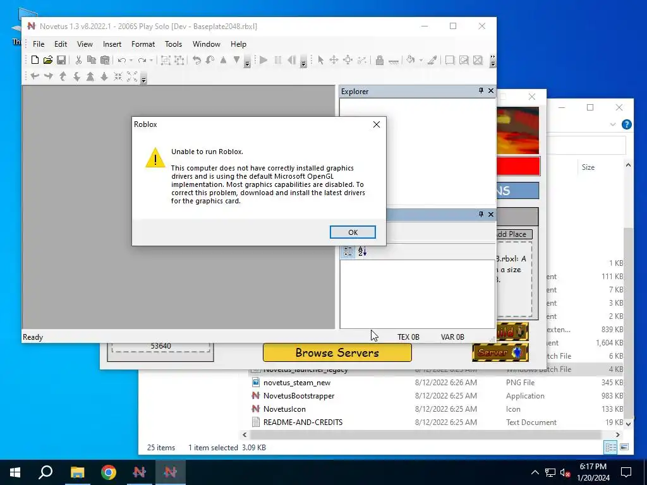The image size is (647, 485).
Task: Click the Pause simulation icon
Action: click(278, 60)
